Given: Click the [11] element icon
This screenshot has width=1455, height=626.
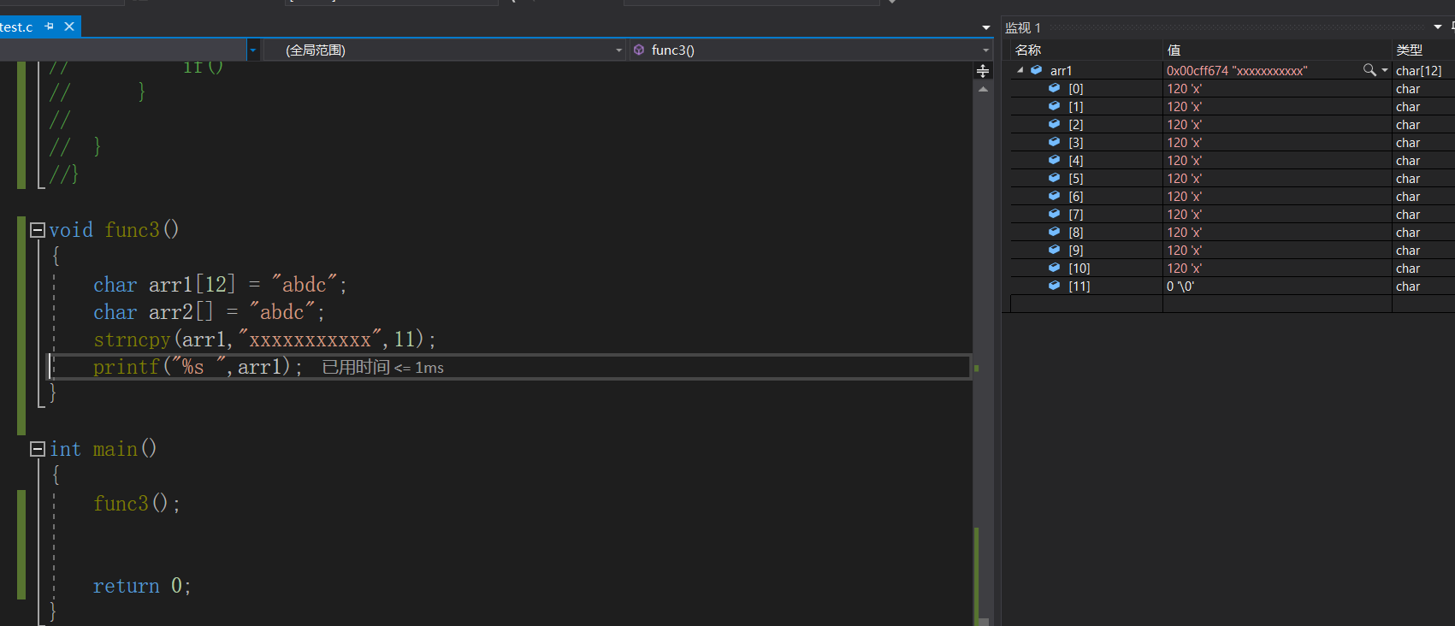Looking at the screenshot, I should coord(1054,286).
